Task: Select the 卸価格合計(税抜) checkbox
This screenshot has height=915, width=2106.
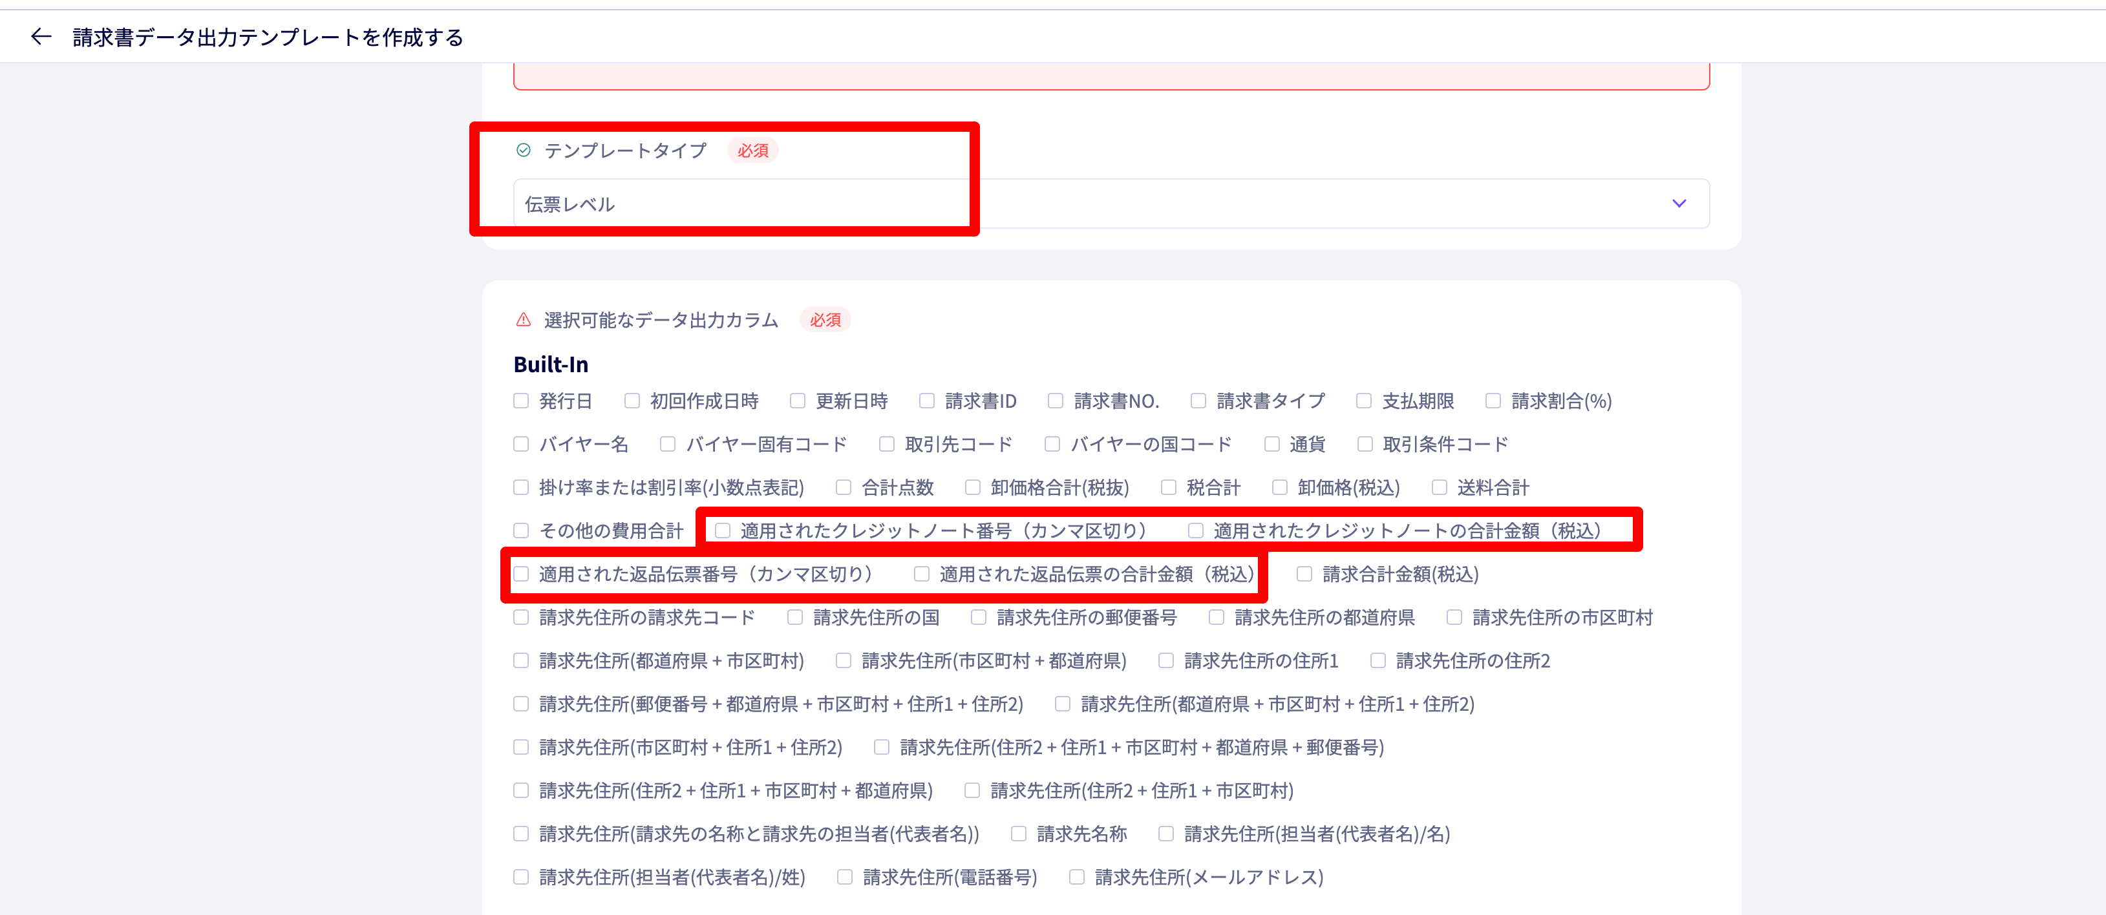Action: click(973, 487)
